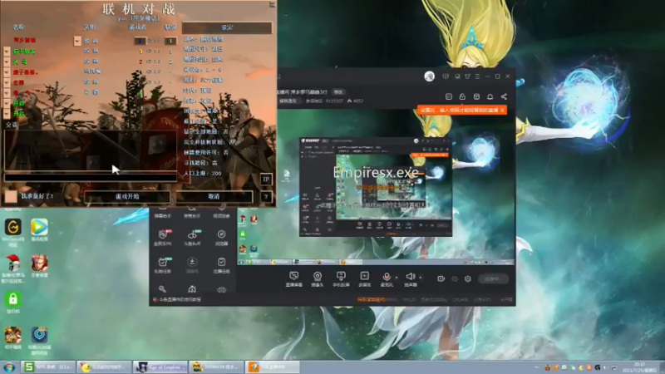The image size is (665, 374).
Task: Open the 斗鱼Buff tool icon
Action: (x=192, y=238)
